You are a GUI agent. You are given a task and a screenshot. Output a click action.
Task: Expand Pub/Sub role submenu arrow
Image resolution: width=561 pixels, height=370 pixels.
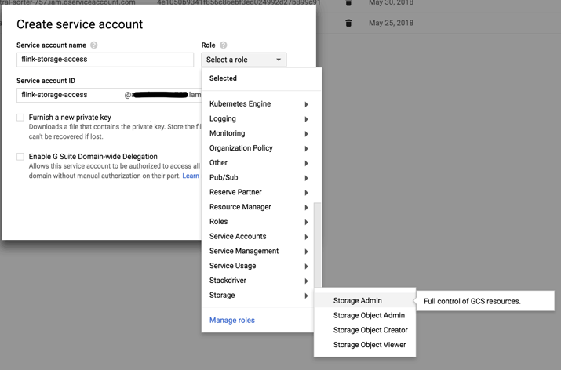coord(306,178)
